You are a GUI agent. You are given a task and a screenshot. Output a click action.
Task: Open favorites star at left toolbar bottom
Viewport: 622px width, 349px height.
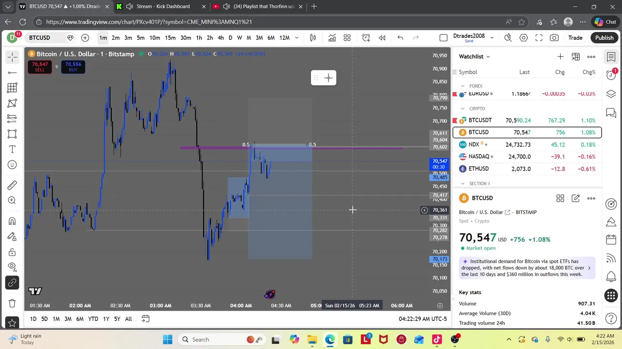[x=12, y=323]
